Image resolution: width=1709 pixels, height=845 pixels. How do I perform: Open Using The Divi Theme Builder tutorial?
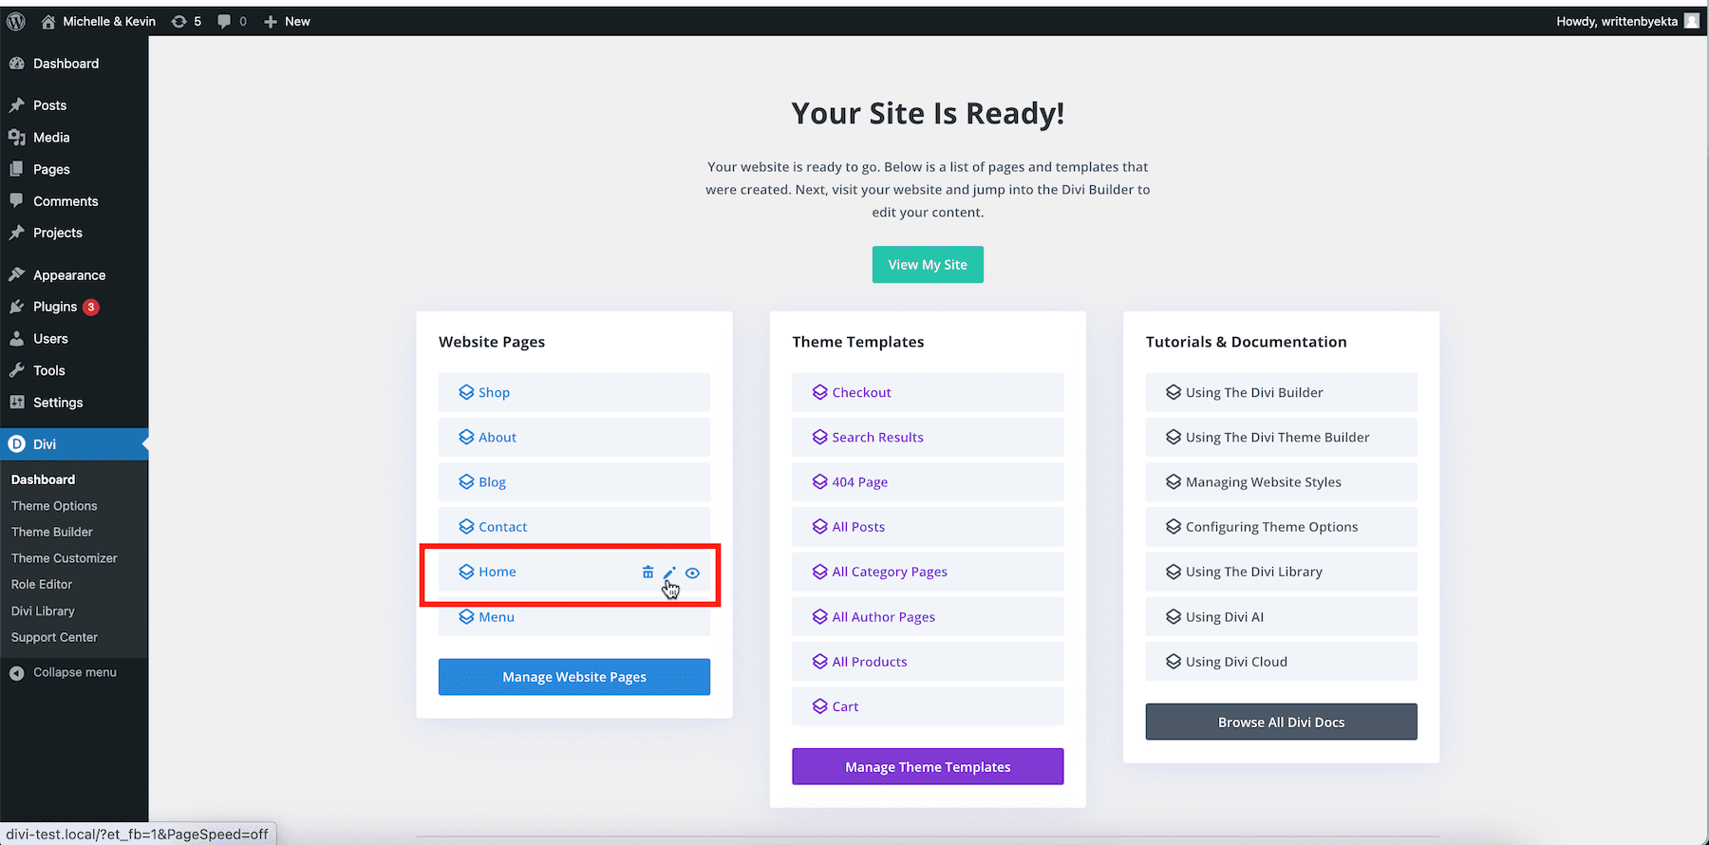coord(1282,437)
